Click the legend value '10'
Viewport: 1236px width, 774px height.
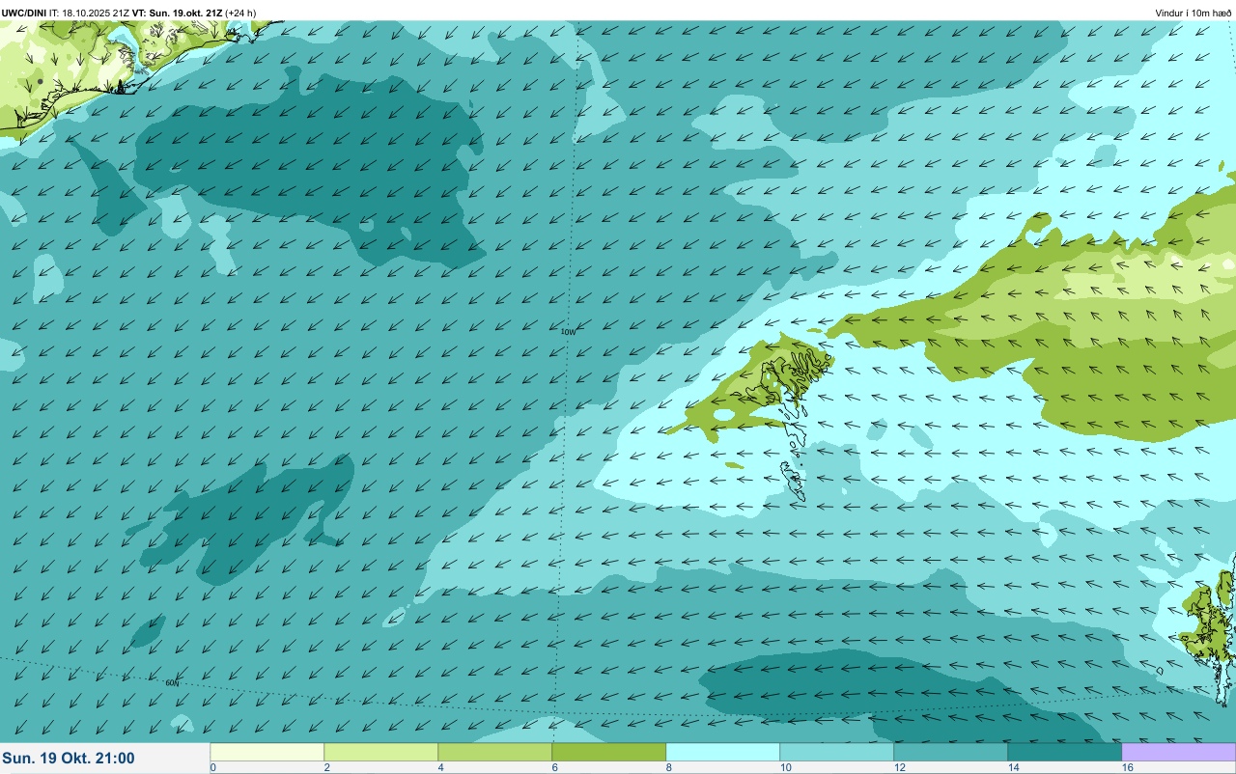coord(786,767)
